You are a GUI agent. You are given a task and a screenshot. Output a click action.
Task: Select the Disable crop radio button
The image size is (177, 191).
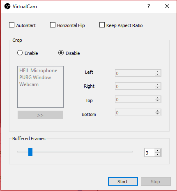61,53
